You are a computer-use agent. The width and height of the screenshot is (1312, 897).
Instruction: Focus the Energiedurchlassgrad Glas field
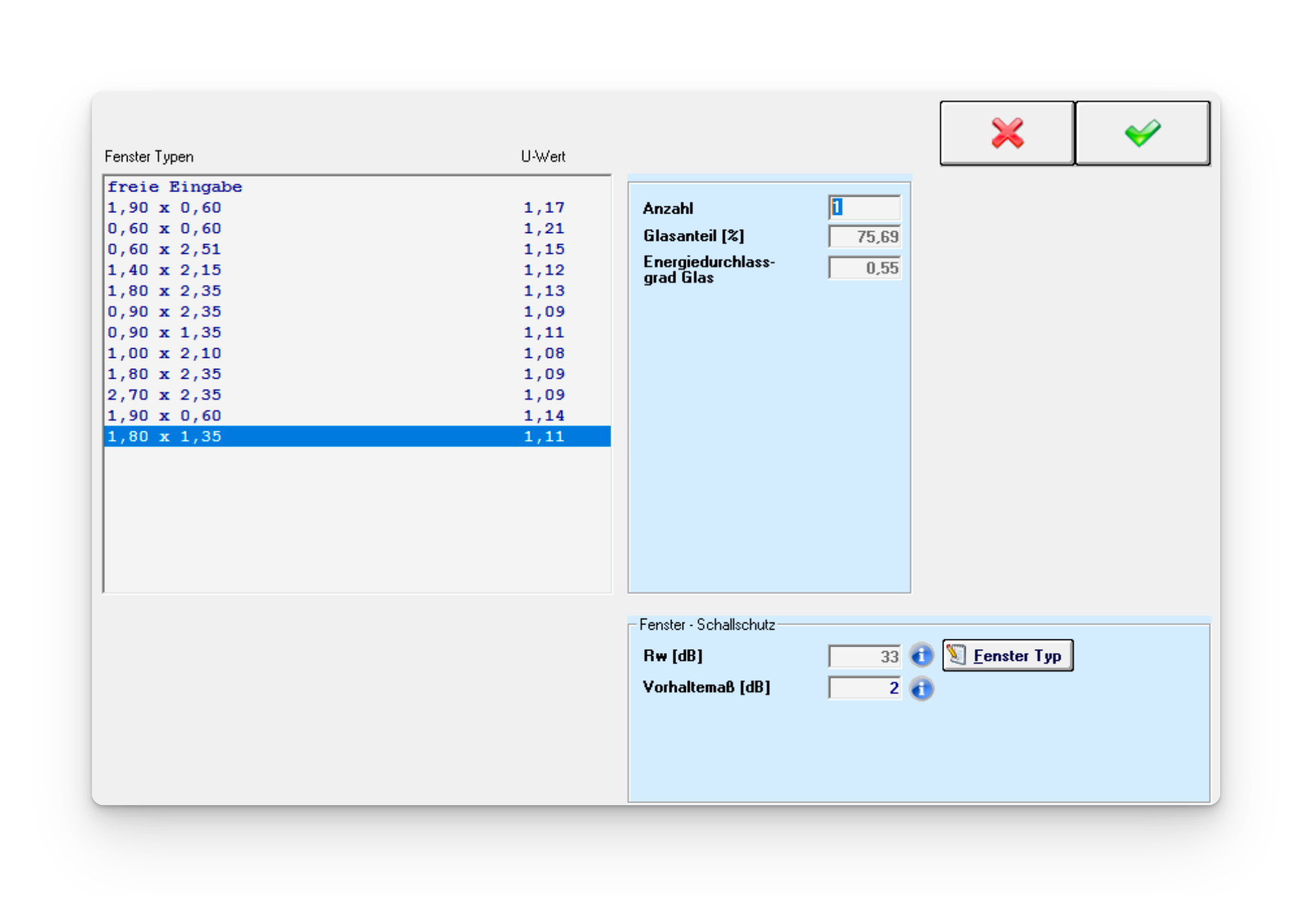(865, 268)
